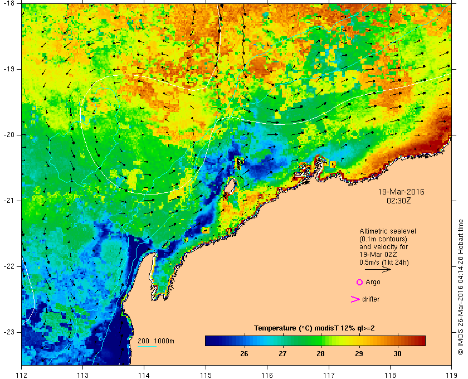
Task: Click the longitude axis label 113
Action: 82,375
